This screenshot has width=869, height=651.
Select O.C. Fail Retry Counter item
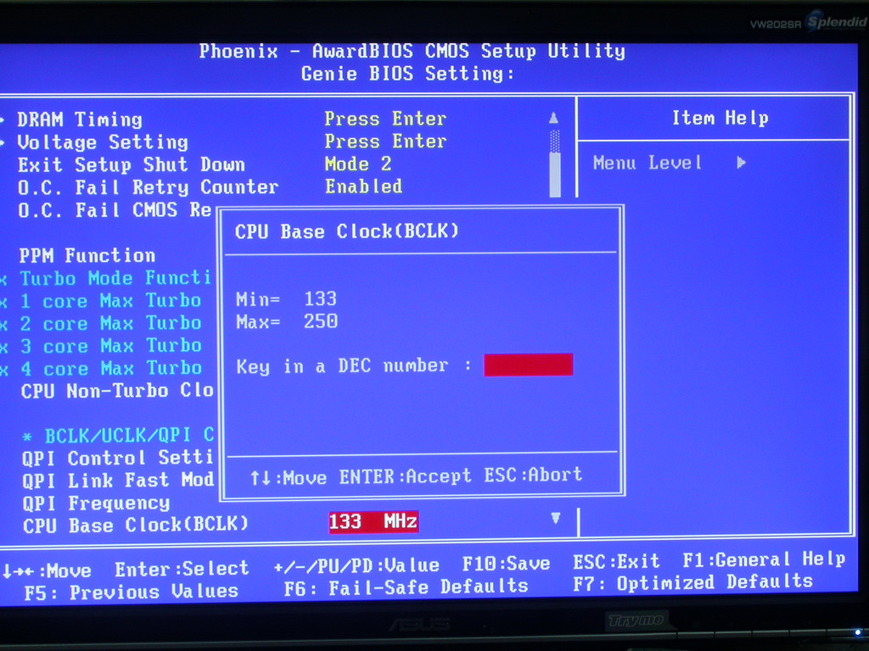pyautogui.click(x=148, y=187)
